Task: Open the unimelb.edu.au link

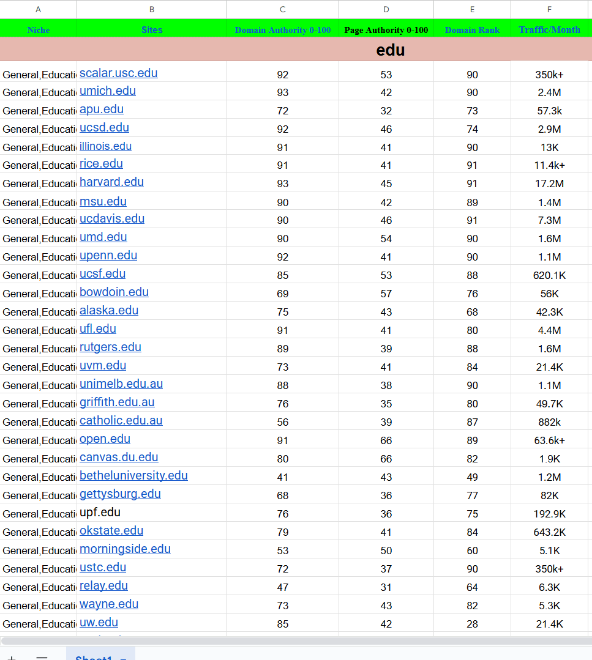Action: (x=121, y=384)
